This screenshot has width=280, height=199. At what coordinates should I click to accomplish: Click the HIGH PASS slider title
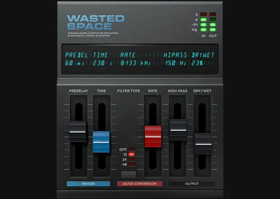click(177, 91)
